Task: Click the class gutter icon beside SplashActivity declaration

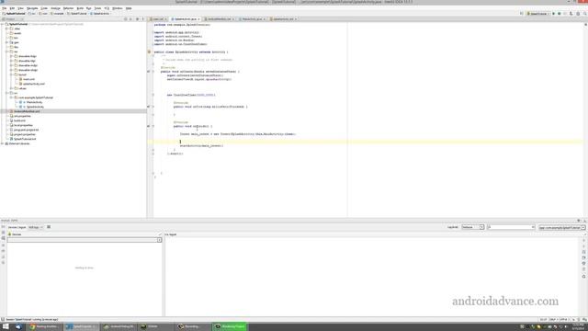Action: (149, 51)
